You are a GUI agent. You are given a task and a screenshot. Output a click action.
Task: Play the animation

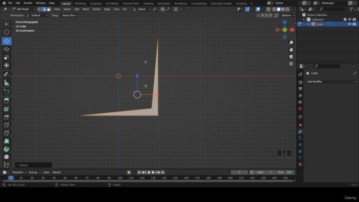[153, 172]
